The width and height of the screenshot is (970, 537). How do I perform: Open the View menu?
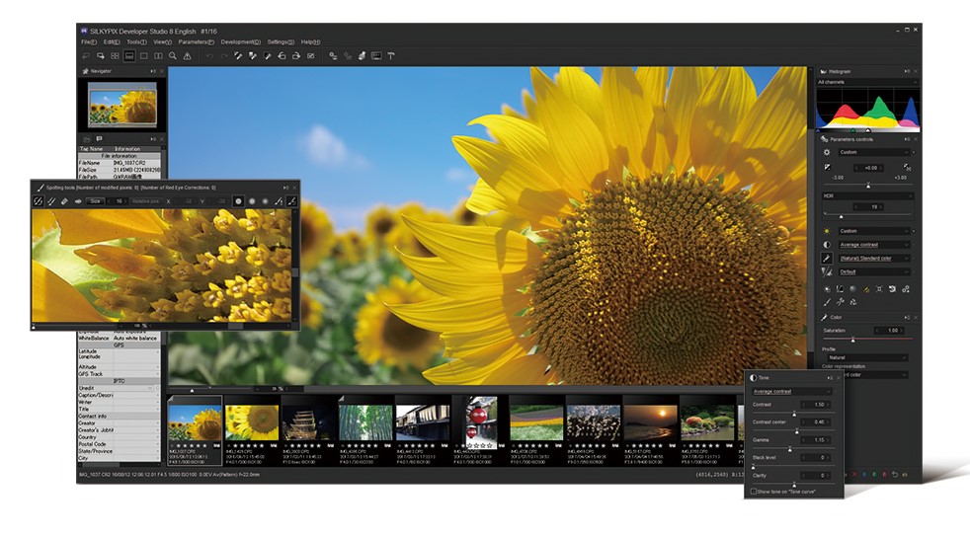163,42
